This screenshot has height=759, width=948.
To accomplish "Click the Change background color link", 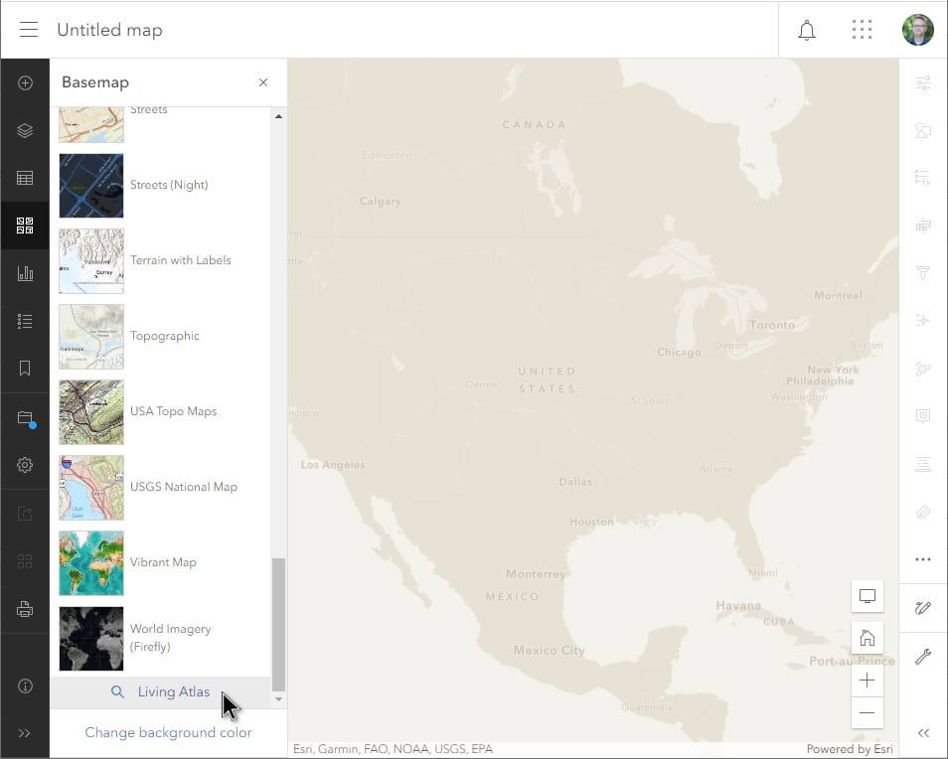I will pos(168,732).
